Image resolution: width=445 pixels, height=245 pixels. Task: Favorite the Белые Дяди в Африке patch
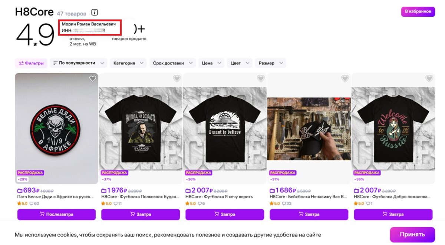(x=93, y=78)
